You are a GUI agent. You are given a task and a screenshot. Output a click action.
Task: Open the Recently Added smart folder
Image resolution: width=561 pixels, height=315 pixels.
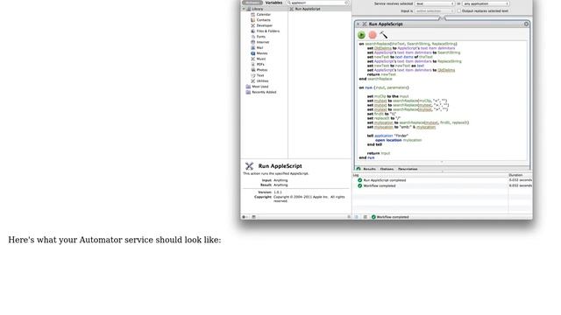[x=264, y=92]
